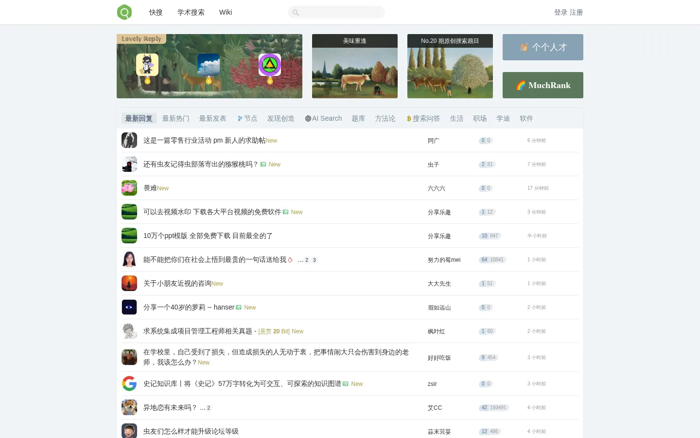Screen dimensions: 700x438
Task: Open 学术搜索 in the top navigation
Action: tap(191, 12)
